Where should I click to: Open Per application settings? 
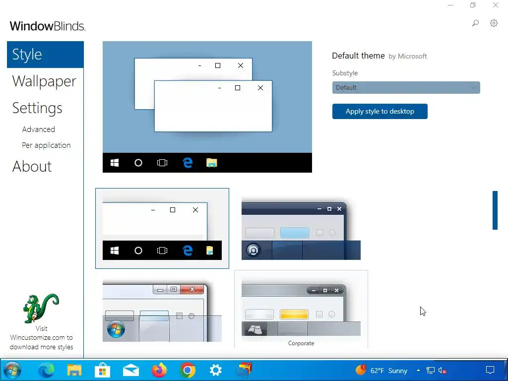pyautogui.click(x=46, y=145)
